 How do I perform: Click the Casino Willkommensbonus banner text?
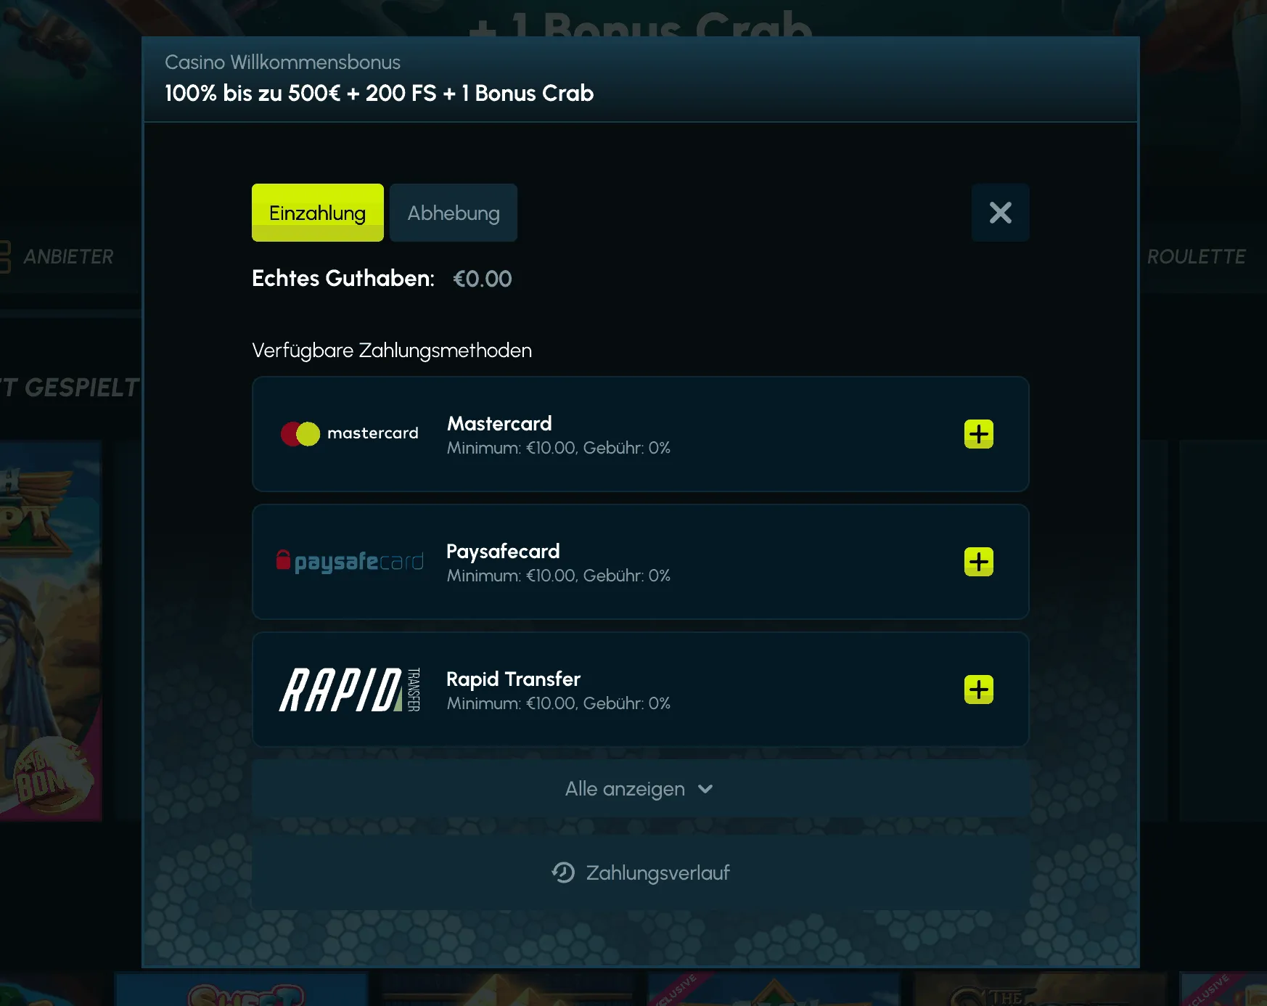click(282, 62)
